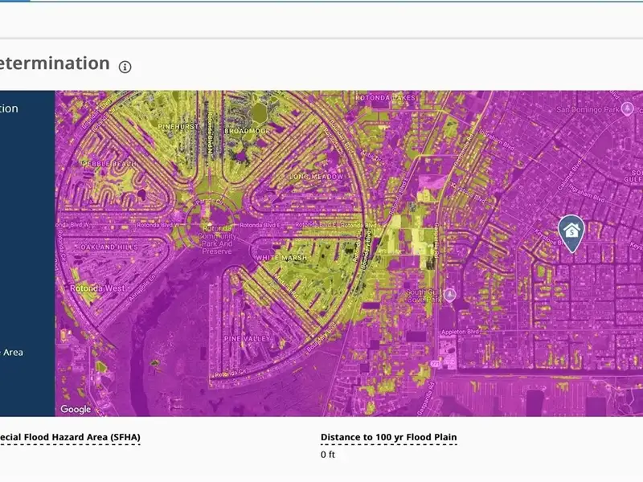Click the Pinehurst neighborhood label on map

pos(178,126)
